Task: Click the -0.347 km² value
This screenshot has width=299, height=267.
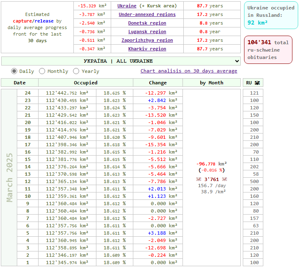Action: [x=92, y=49]
